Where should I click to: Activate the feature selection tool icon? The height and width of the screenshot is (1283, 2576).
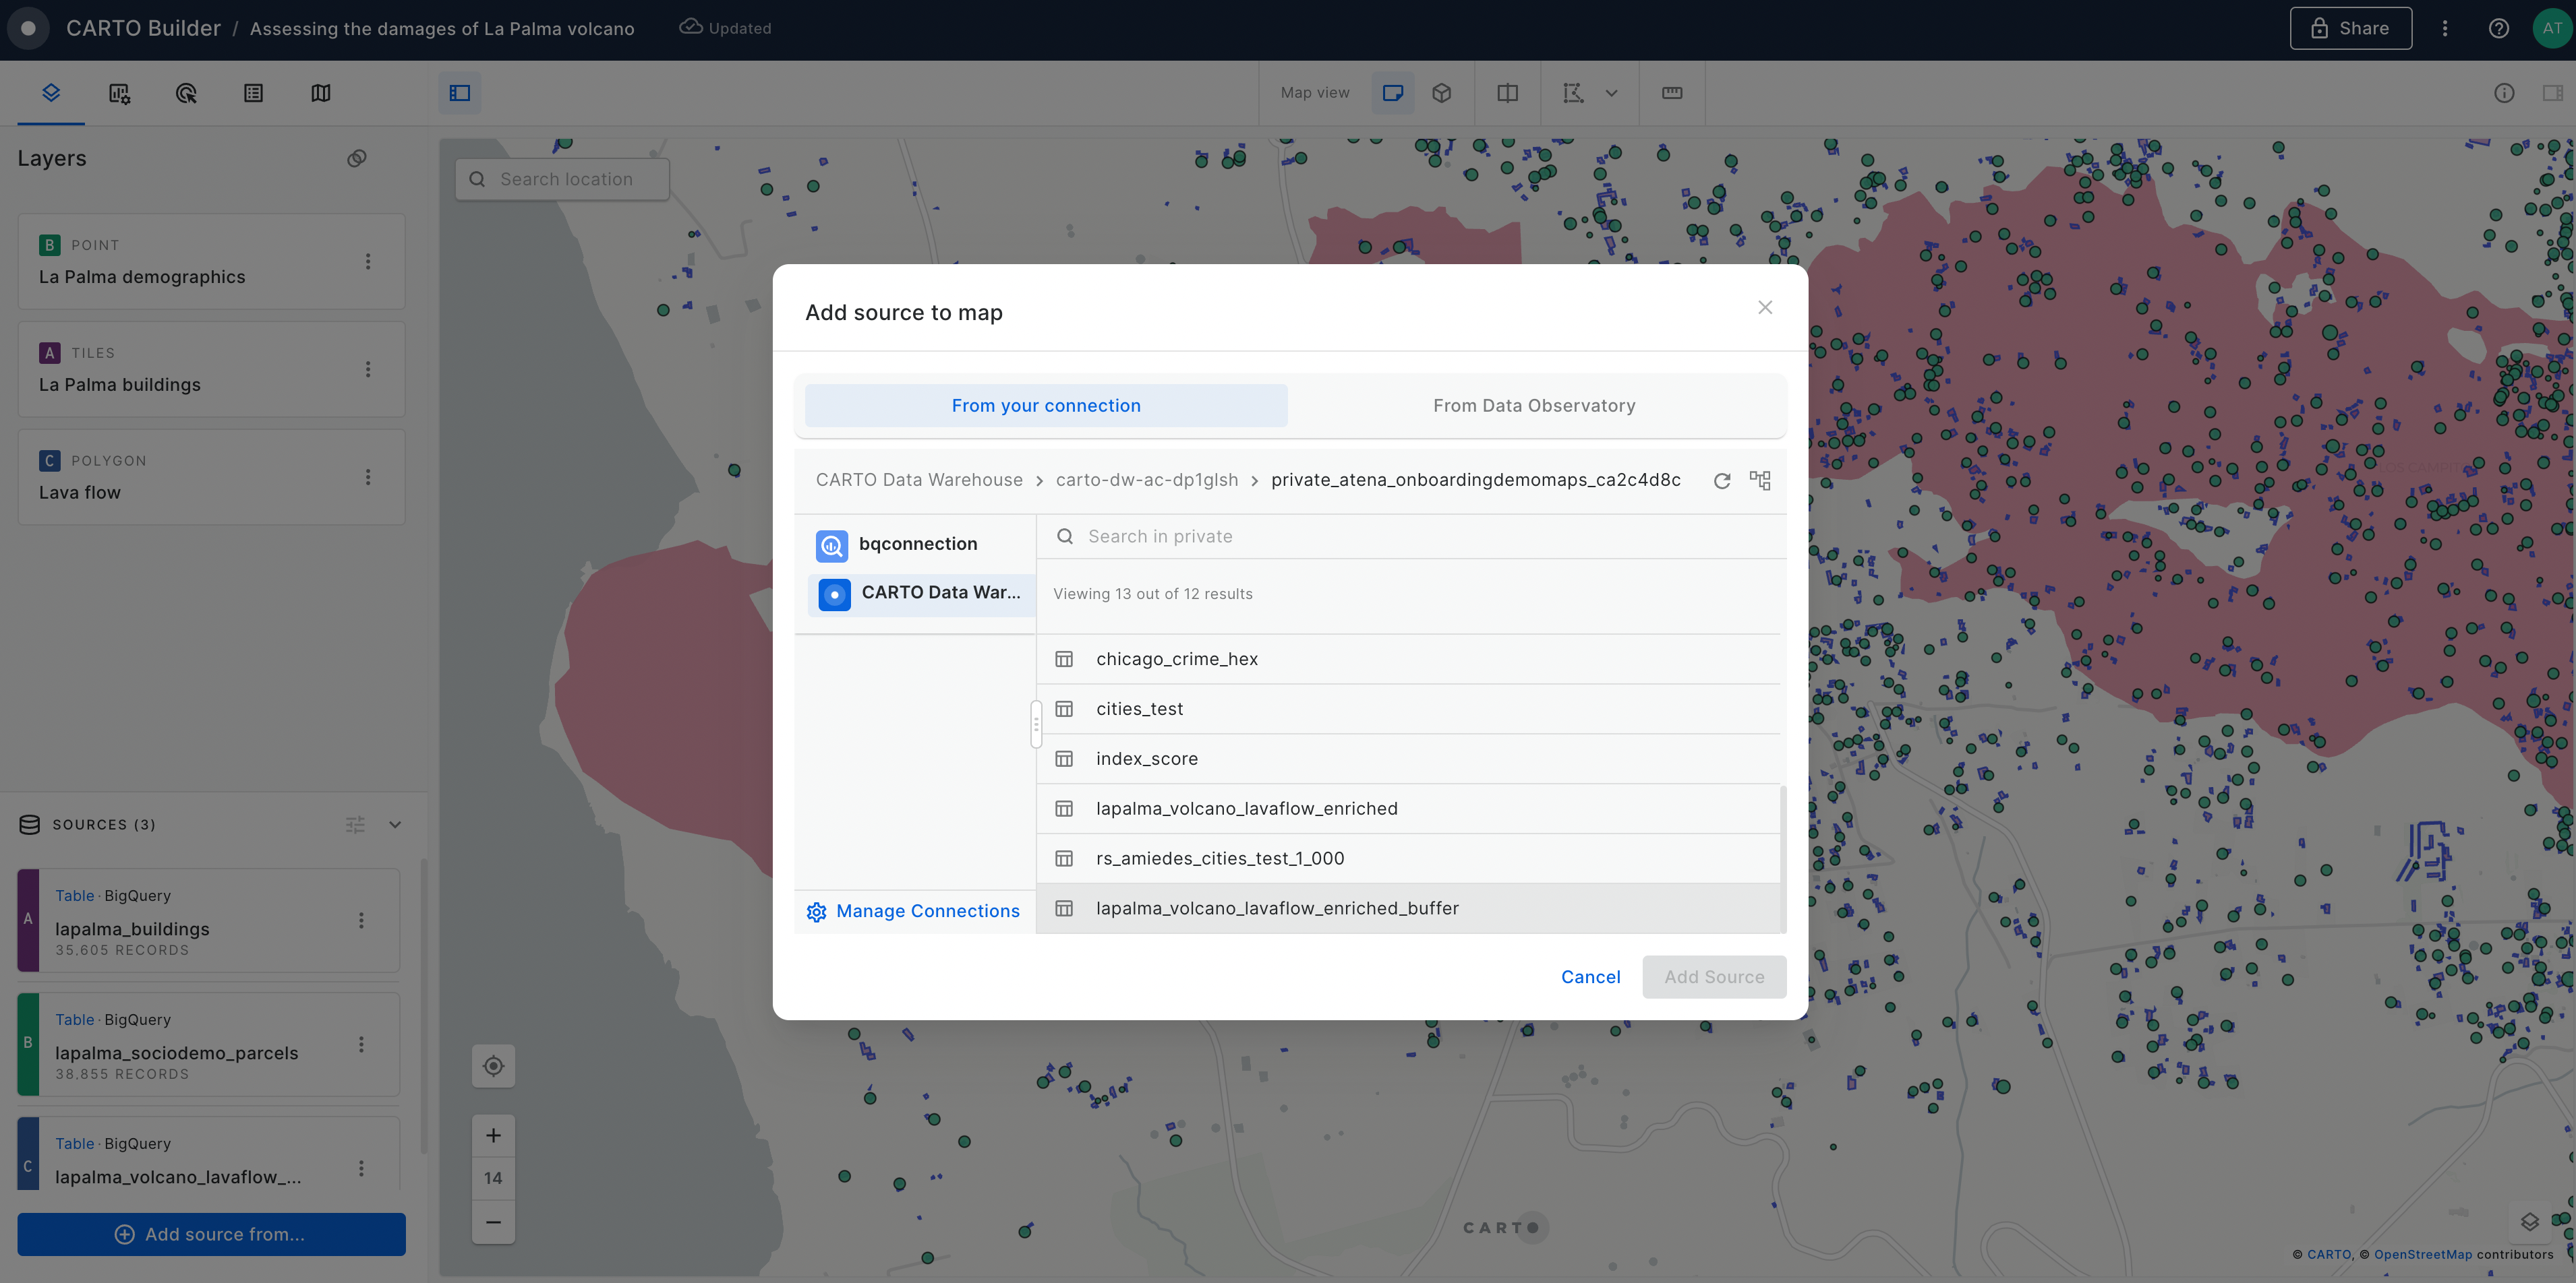click(1573, 93)
